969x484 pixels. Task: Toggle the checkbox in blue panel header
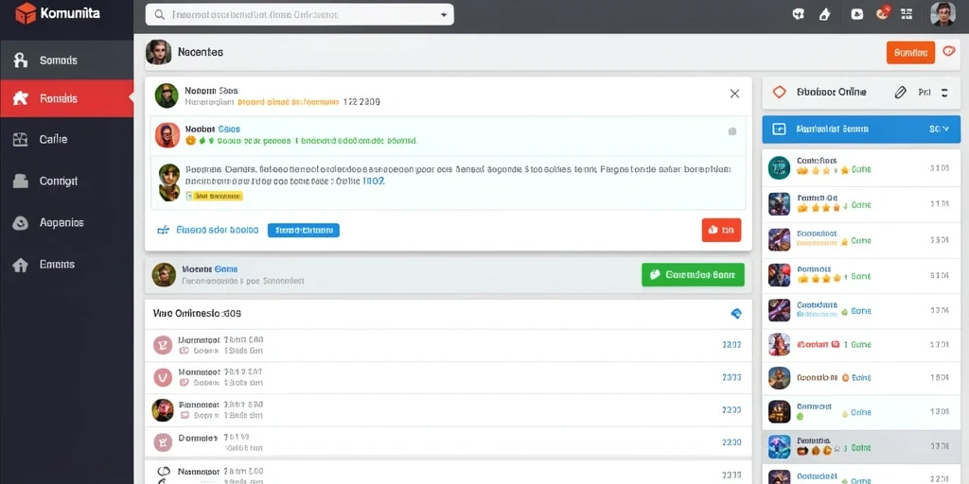[x=780, y=129]
